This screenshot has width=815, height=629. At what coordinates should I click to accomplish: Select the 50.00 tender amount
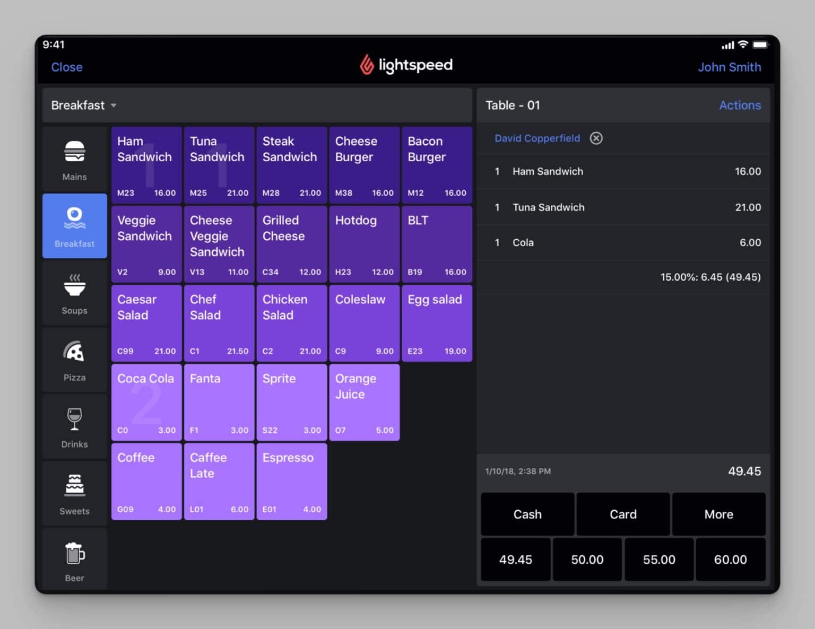pyautogui.click(x=587, y=559)
